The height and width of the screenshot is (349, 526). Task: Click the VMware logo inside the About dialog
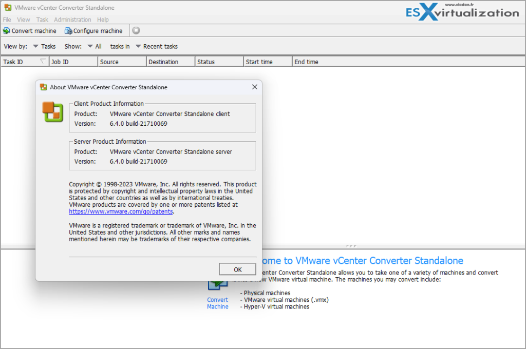51,112
